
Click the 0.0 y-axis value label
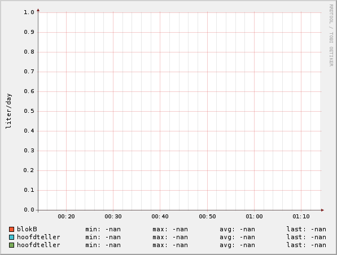coord(29,210)
